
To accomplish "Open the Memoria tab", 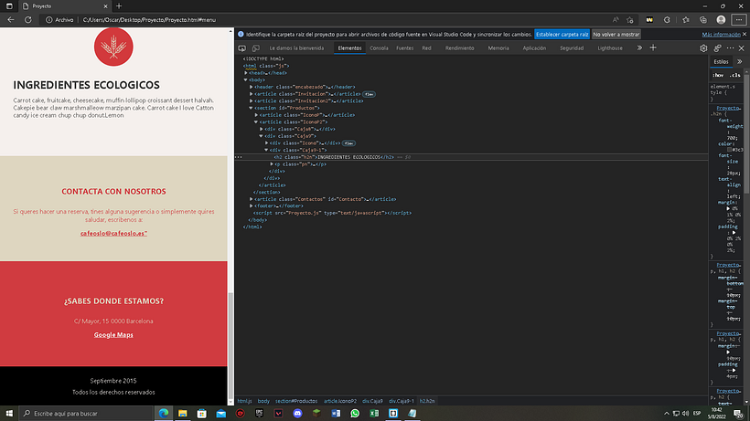I will (498, 48).
